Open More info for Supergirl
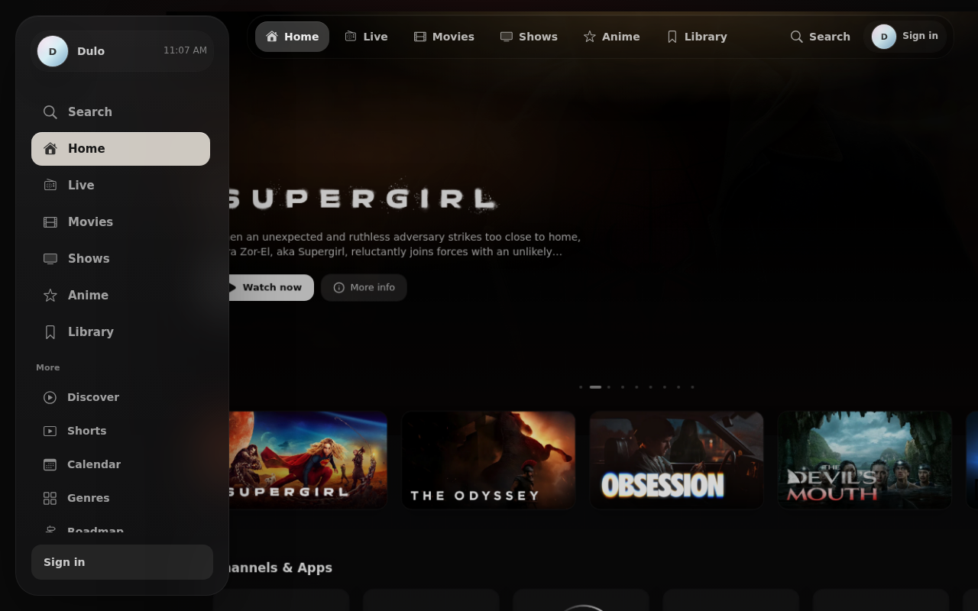This screenshot has width=978, height=611. click(x=364, y=288)
